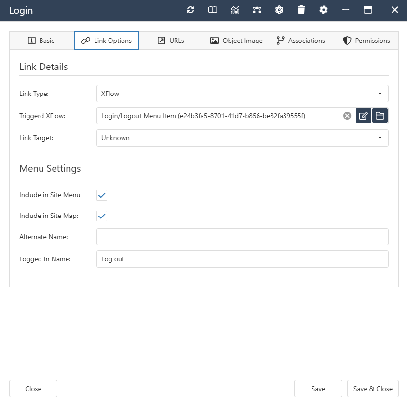Viewport: 407px width, 406px height.
Task: Toggle the Include in Site Map checkbox
Action: 101,216
